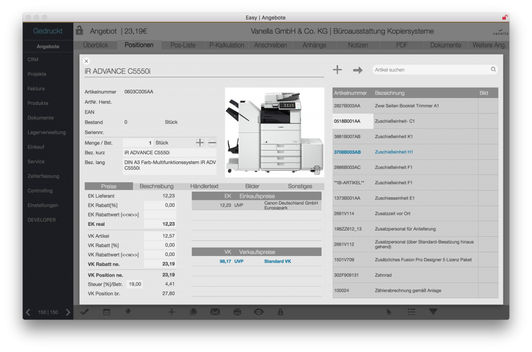The image size is (532, 352).
Task: Open the Anhänge tab
Action: 314,45
